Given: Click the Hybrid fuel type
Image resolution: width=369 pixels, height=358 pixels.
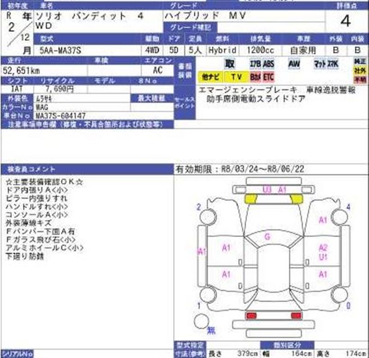Looking at the screenshot, I should pos(222,50).
